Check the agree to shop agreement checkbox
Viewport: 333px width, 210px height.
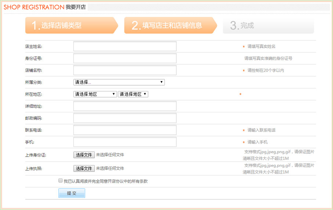coord(61,181)
